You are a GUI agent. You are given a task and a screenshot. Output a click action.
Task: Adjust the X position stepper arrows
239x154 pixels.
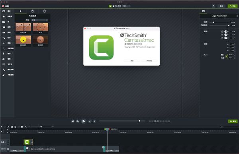235,44
